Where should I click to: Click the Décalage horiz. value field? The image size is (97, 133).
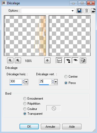pos(16,81)
